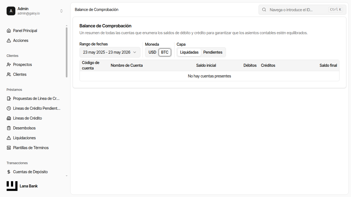This screenshot has height=197, width=351.
Task: Open the date range dropdown
Action: click(110, 52)
